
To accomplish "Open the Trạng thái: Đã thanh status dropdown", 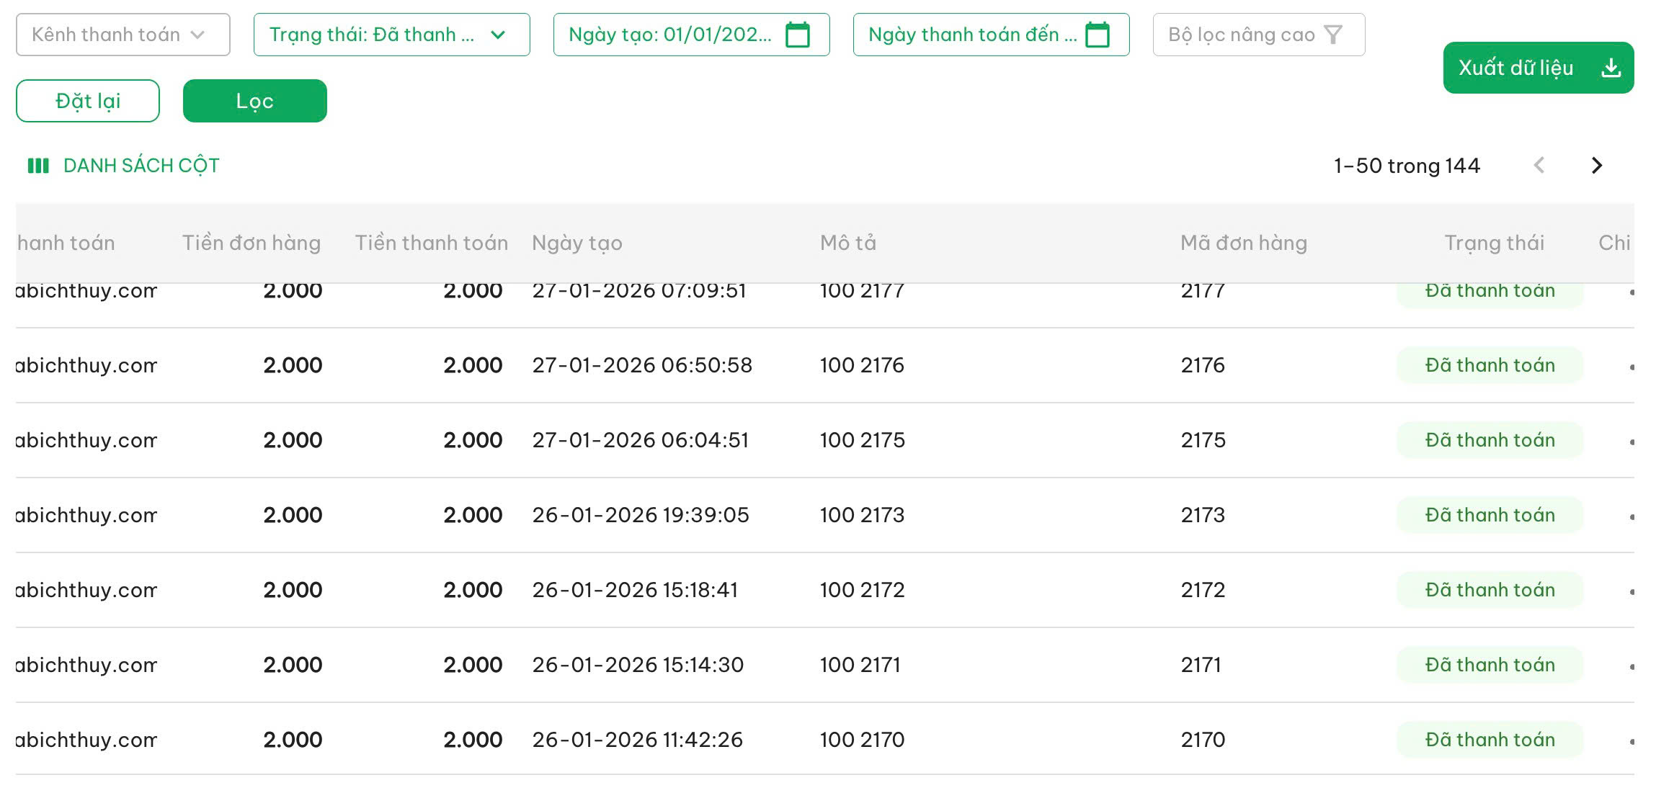I will click(x=391, y=35).
